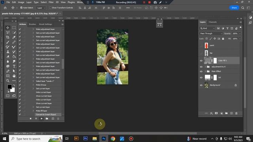Click the Color Fill 1 layer thumbnail

208,60
